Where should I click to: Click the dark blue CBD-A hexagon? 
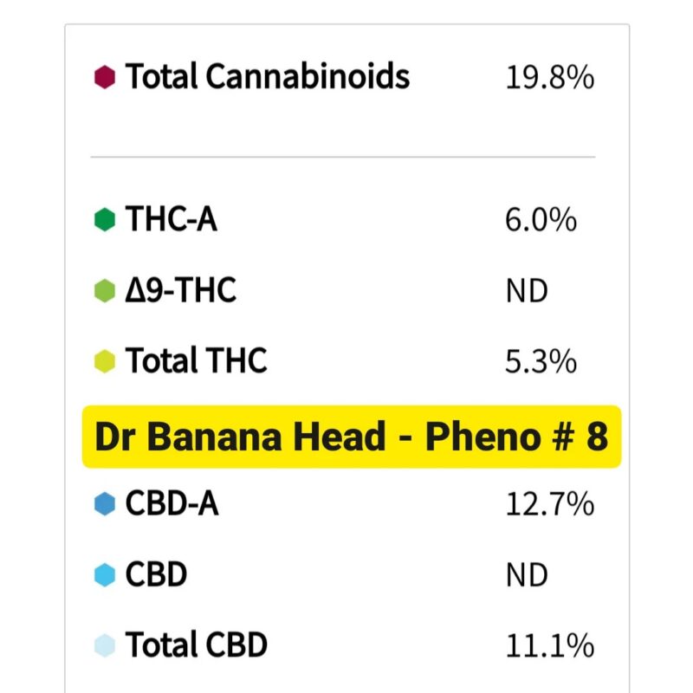point(105,504)
